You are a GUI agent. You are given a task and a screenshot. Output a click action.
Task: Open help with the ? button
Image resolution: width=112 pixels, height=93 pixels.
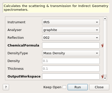click(x=6, y=87)
